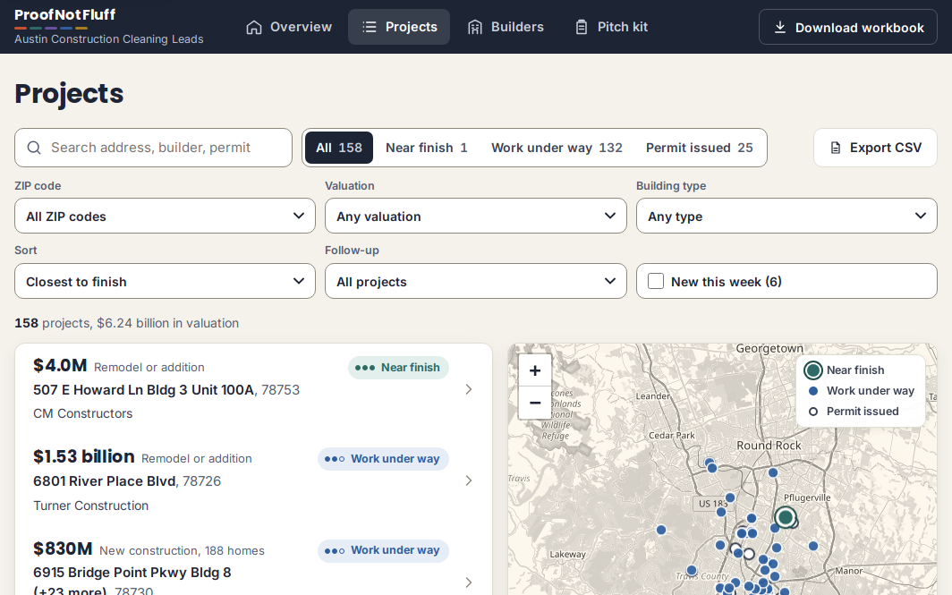Click the Projects list icon

click(x=370, y=27)
